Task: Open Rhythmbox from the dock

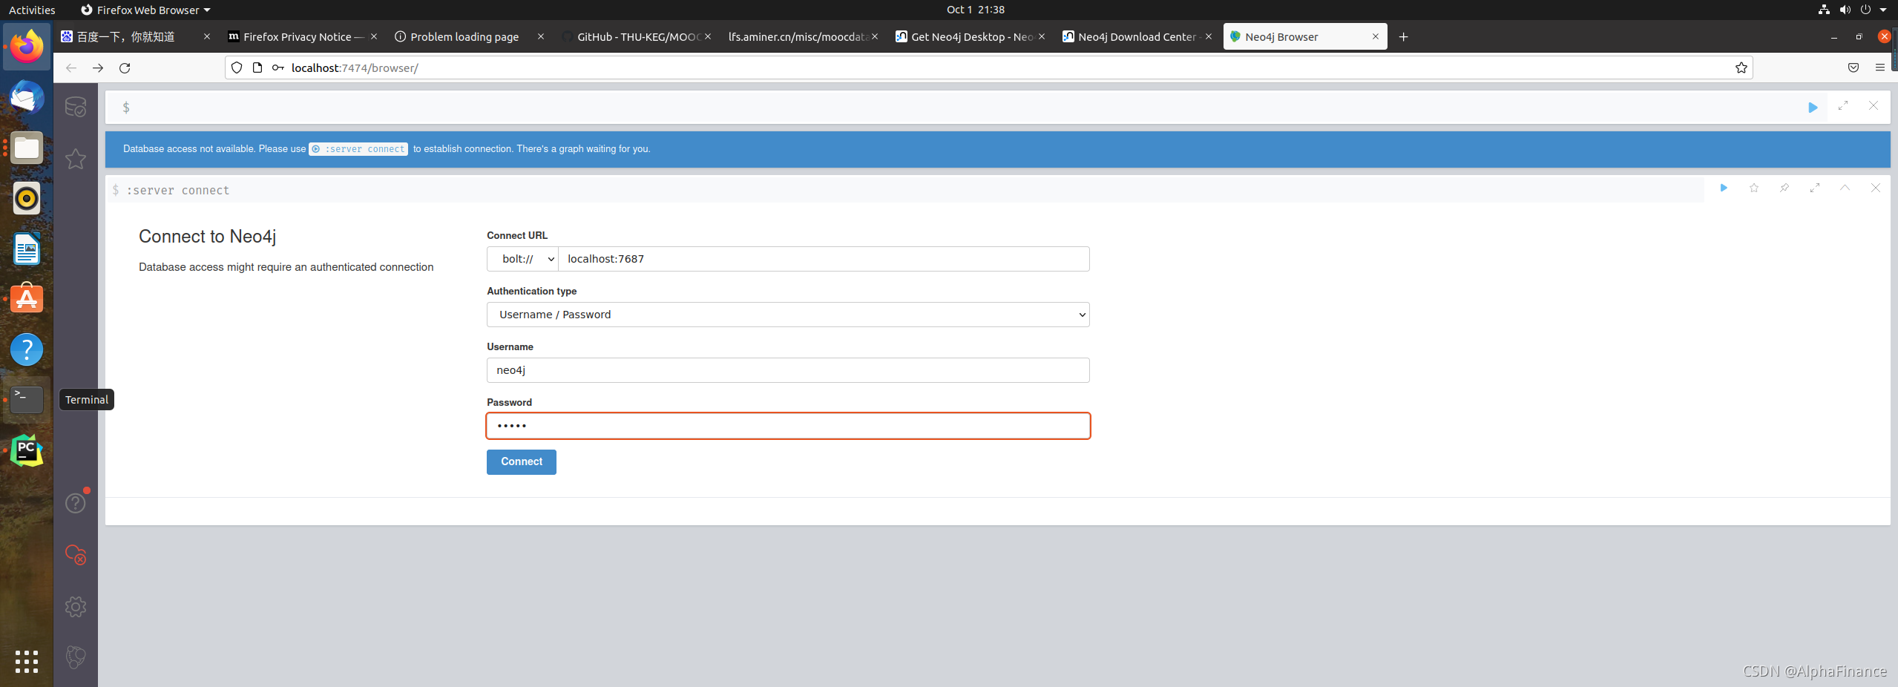Action: click(27, 198)
